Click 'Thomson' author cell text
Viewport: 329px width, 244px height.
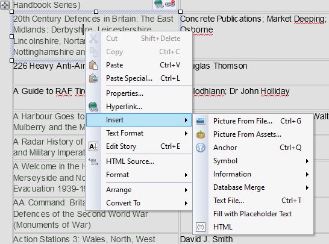(230, 66)
